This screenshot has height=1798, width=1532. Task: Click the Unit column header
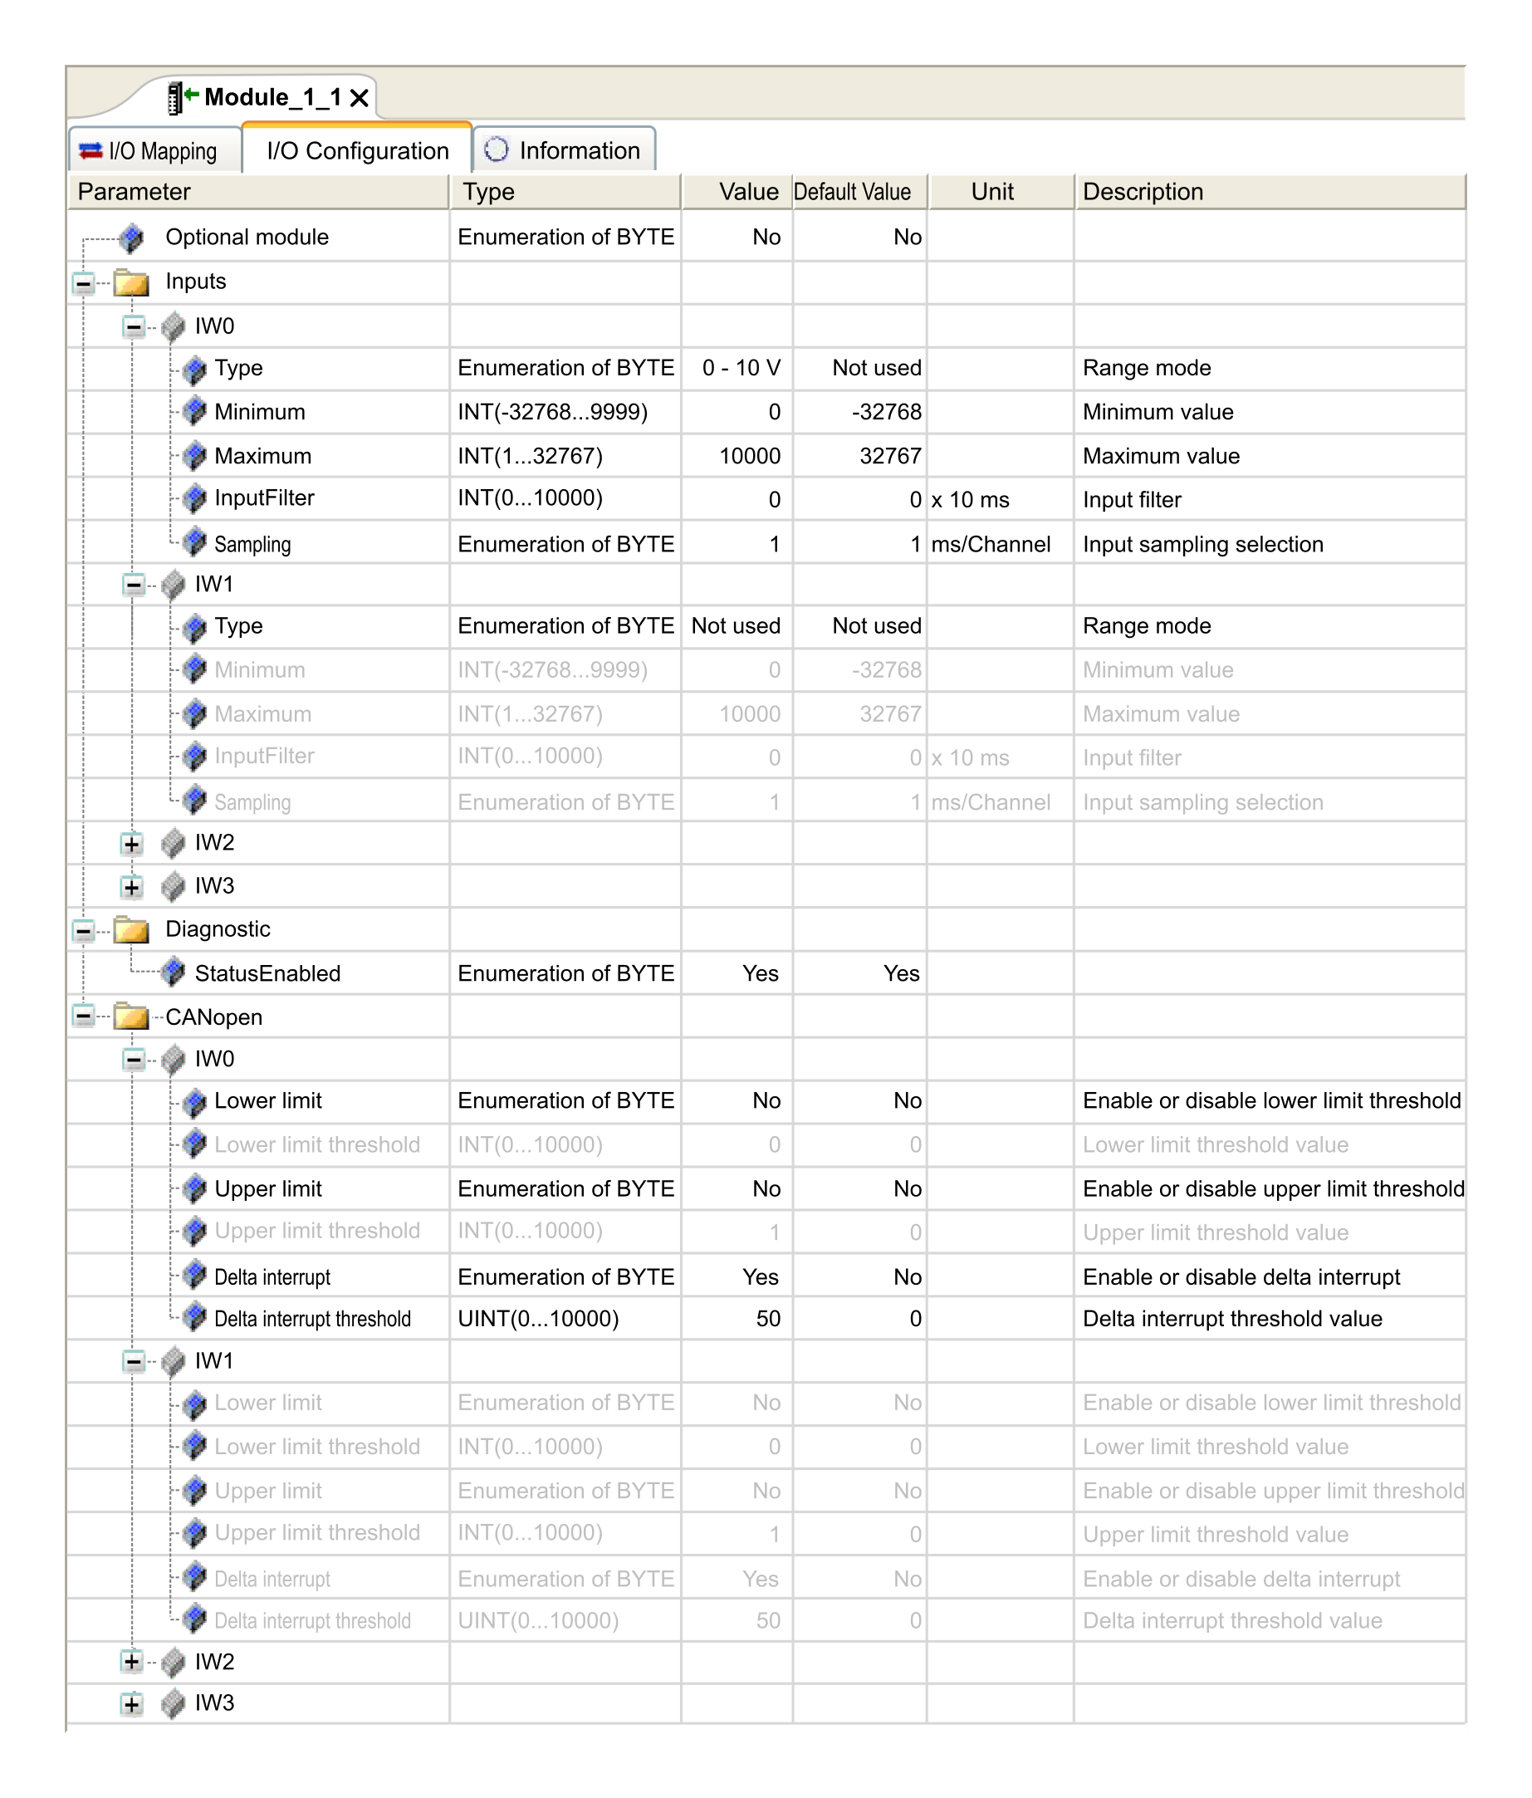[1001, 192]
